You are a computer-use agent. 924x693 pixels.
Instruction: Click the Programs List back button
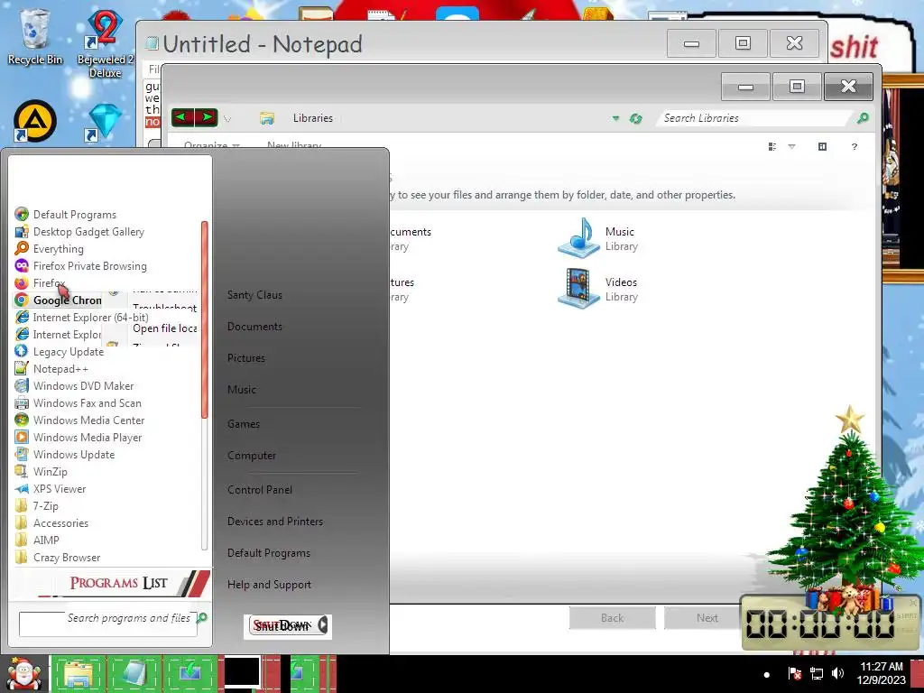pos(118,583)
